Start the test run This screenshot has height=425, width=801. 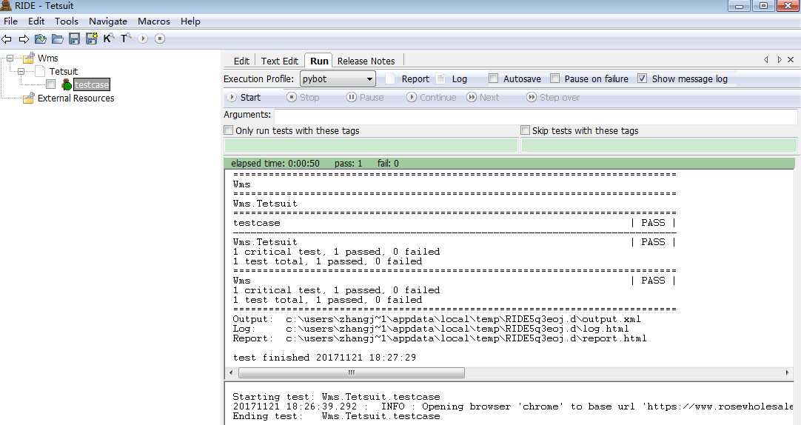(244, 97)
